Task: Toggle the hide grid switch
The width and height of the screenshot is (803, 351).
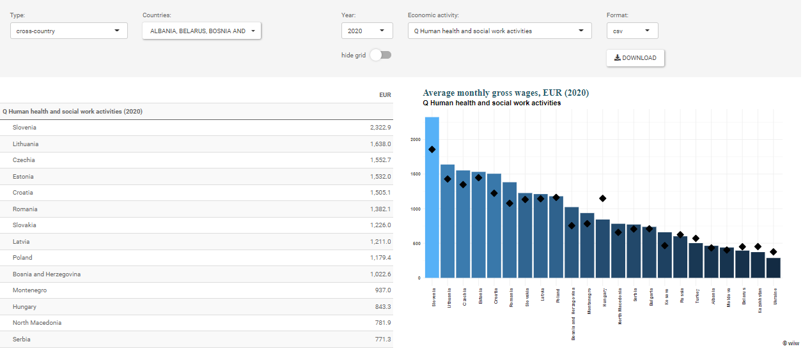Action: [x=381, y=55]
